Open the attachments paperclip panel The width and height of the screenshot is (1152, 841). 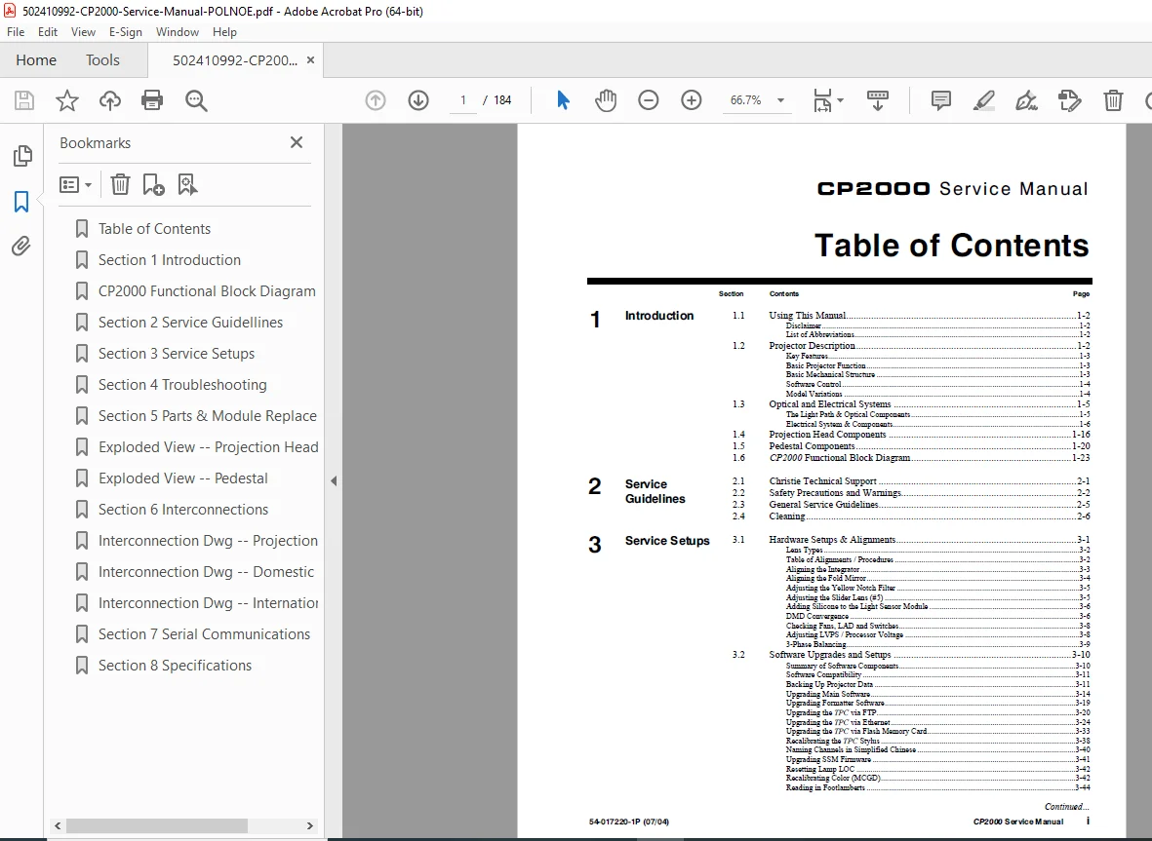(21, 246)
